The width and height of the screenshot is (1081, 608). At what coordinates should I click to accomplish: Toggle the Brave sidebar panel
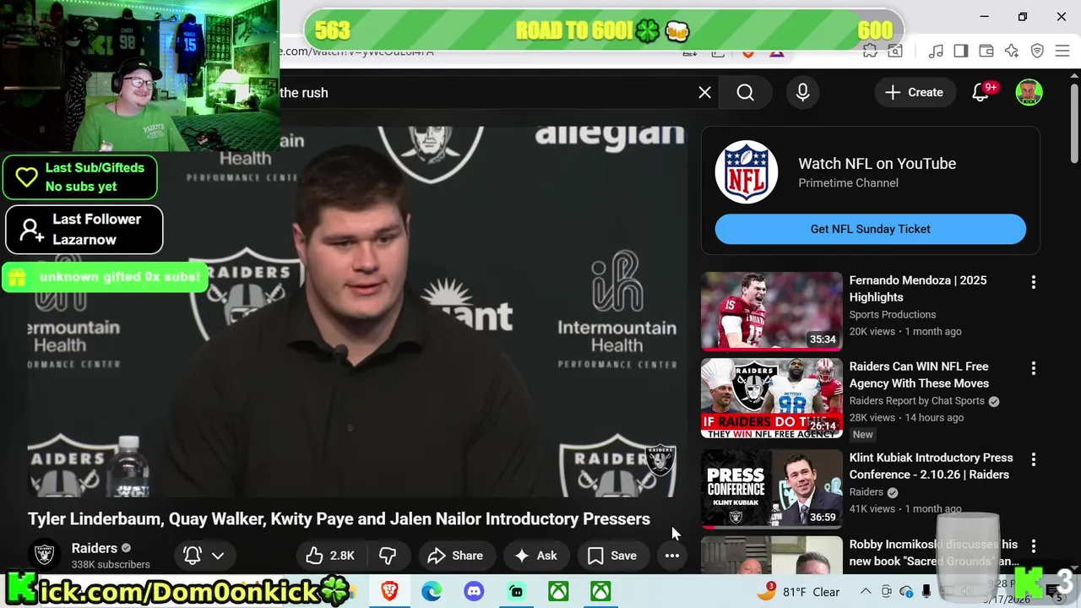tap(960, 52)
